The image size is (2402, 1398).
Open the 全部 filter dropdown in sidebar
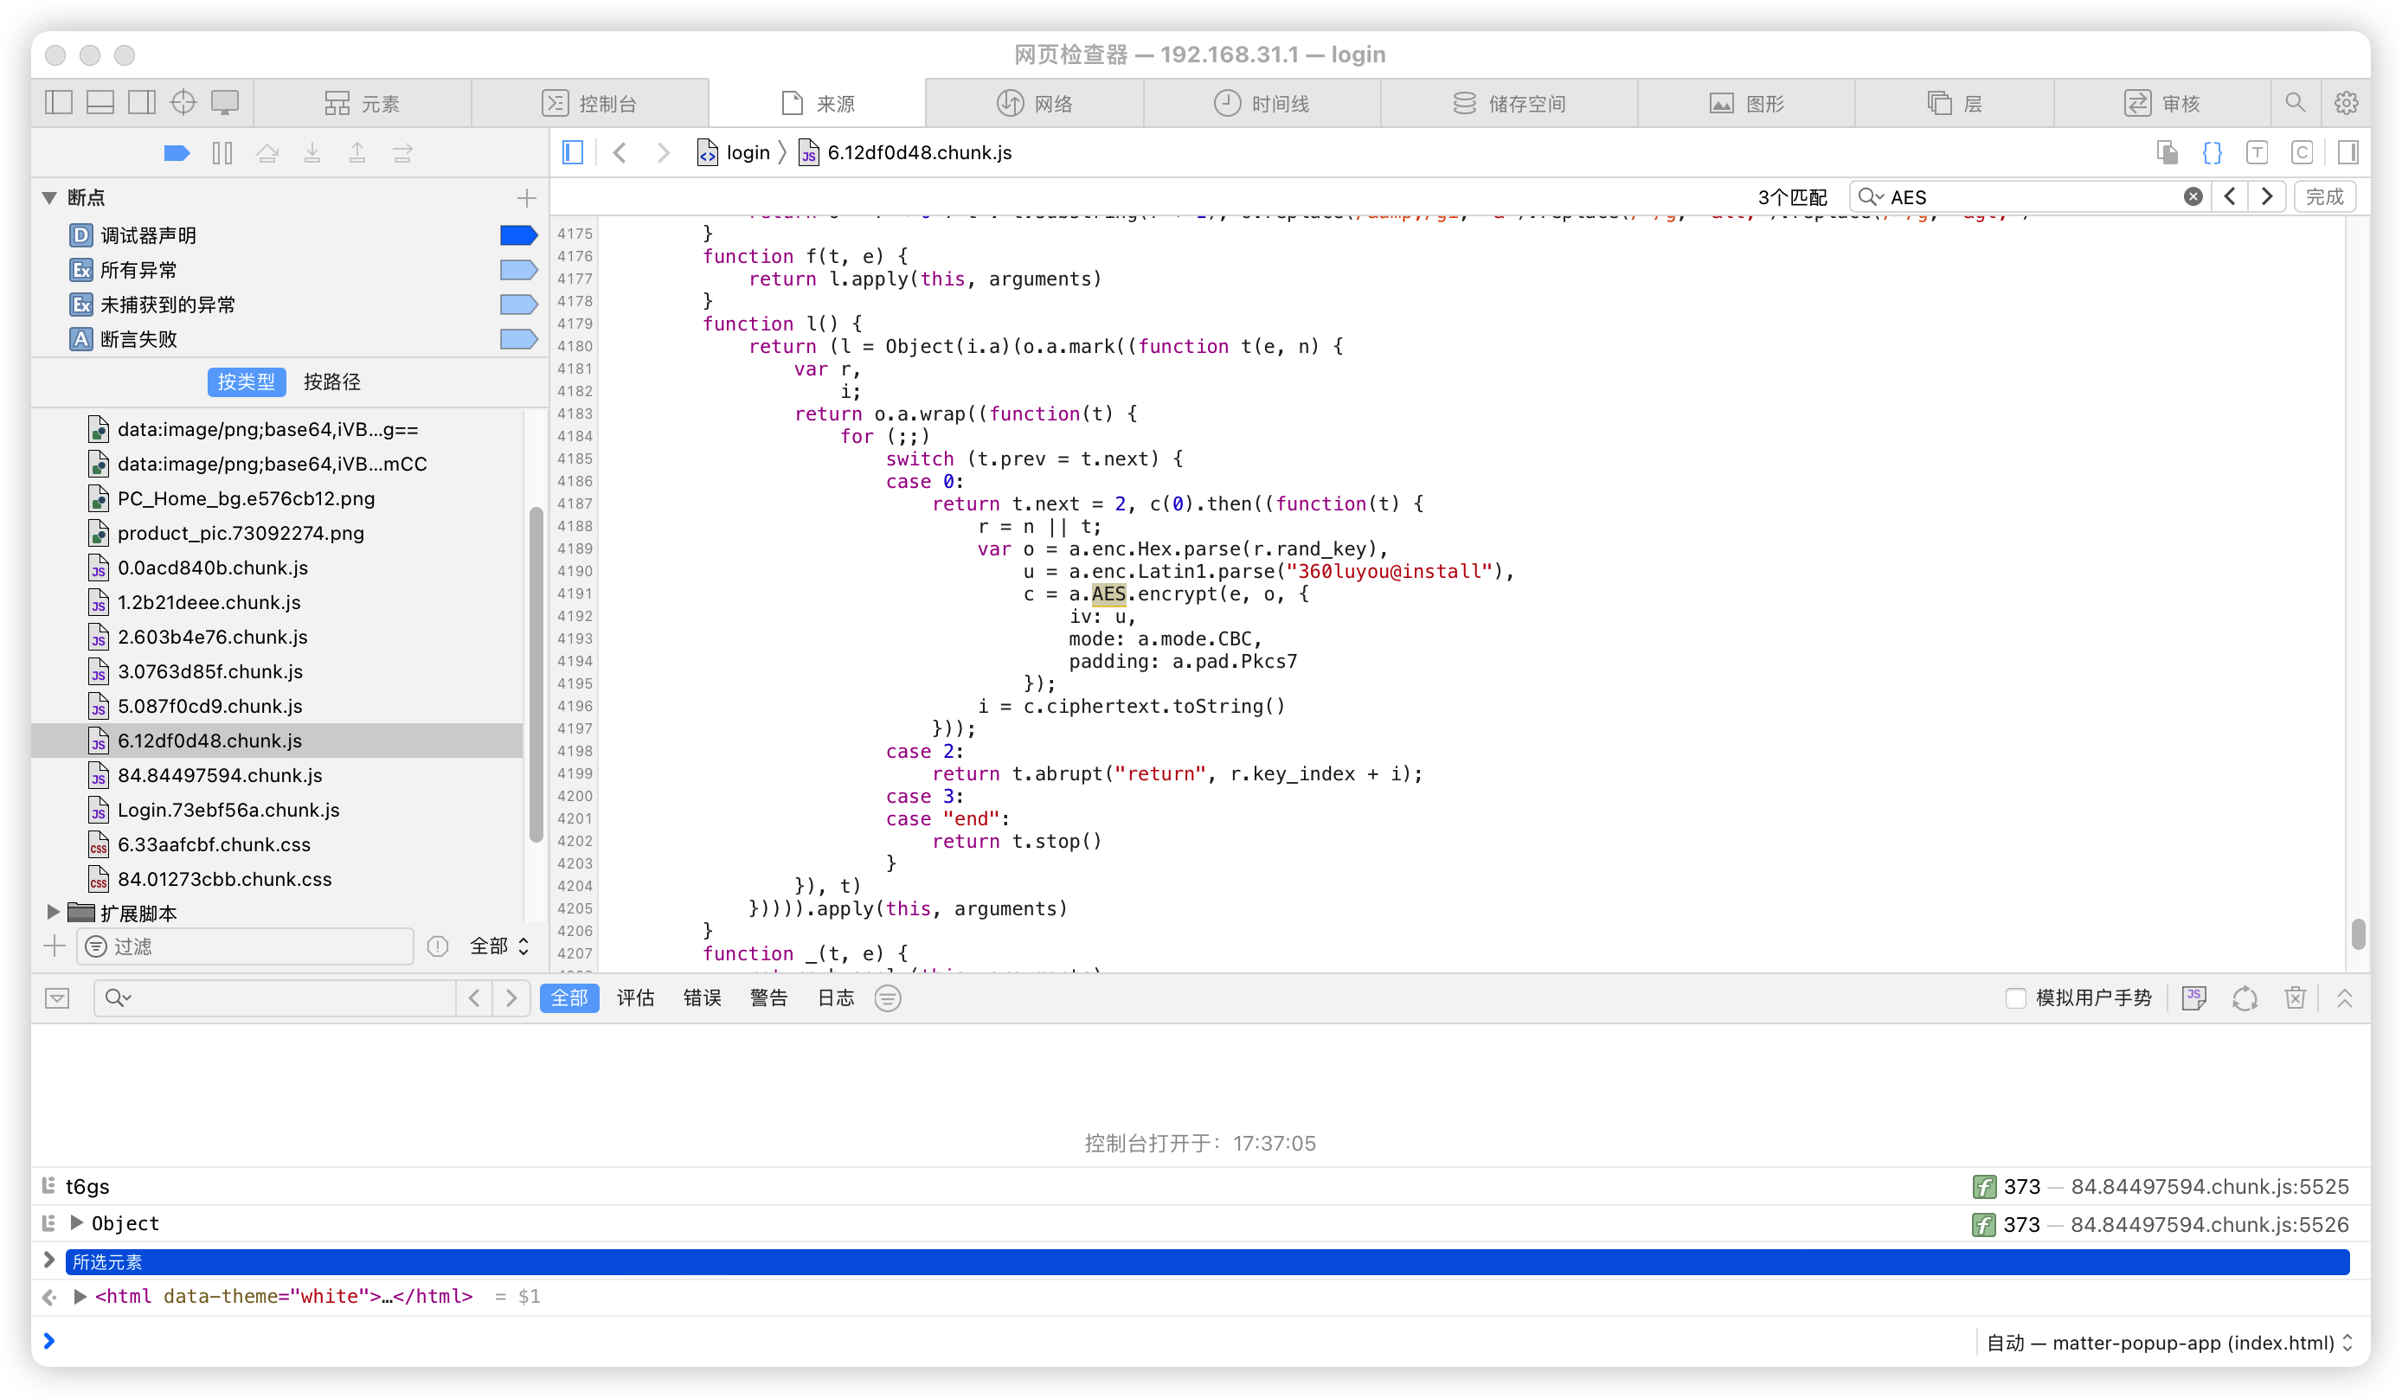[499, 946]
